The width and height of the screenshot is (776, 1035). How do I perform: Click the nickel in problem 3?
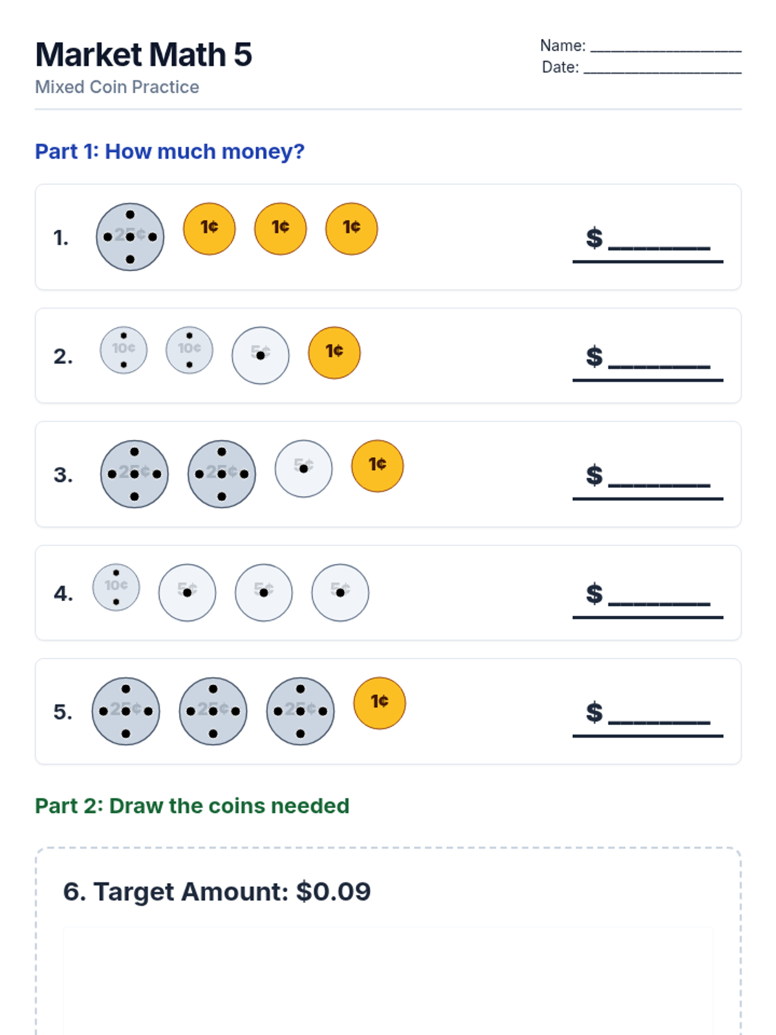[x=303, y=468]
